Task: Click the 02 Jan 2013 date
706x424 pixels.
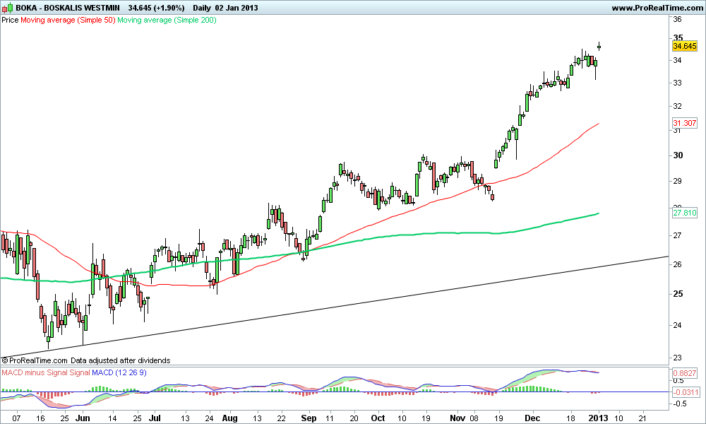Action: (x=237, y=8)
